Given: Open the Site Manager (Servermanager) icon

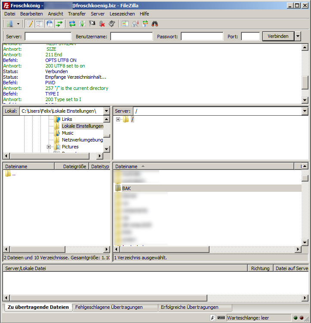Looking at the screenshot, I should (x=9, y=24).
